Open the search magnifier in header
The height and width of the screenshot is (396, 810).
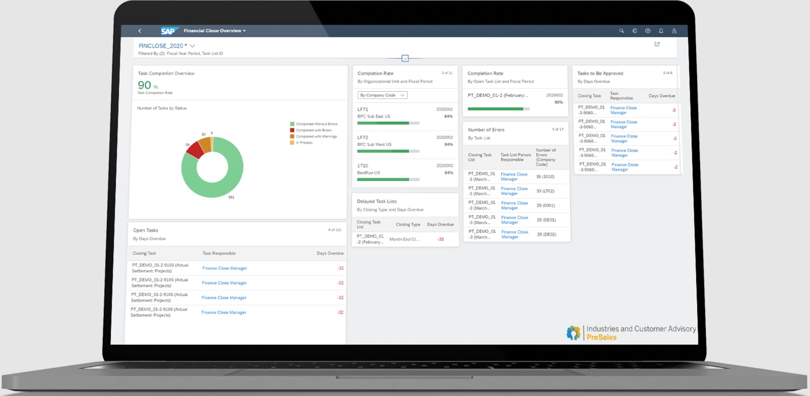pos(622,31)
